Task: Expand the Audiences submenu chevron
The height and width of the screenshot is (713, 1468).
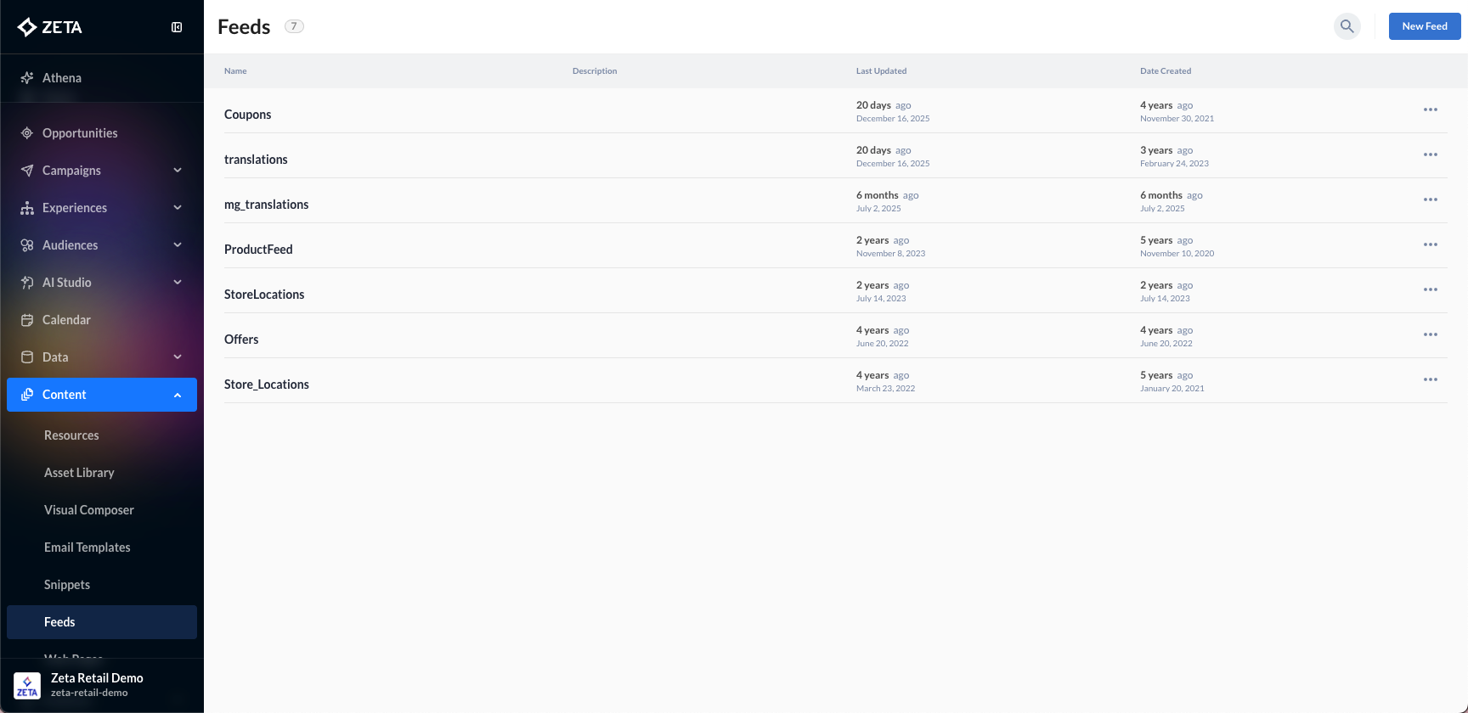Action: [178, 245]
